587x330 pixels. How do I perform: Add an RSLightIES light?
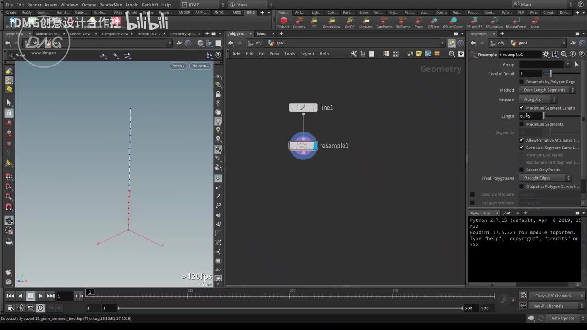(x=474, y=23)
